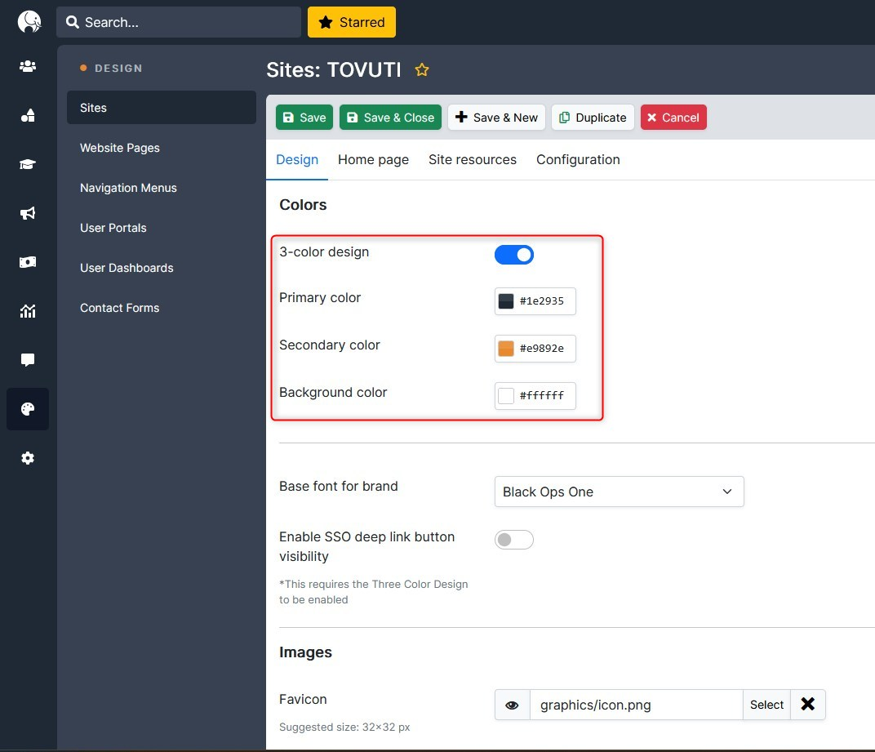This screenshot has height=752, width=875.
Task: Click the Favicon path field graphics/icon.png
Action: [x=636, y=705]
